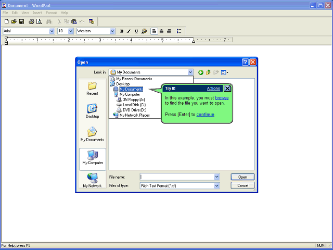Open the Western script dropdown

click(112, 31)
